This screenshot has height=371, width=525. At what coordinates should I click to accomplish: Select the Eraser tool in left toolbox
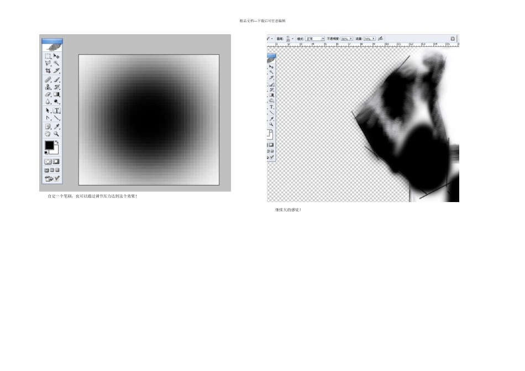click(x=48, y=94)
